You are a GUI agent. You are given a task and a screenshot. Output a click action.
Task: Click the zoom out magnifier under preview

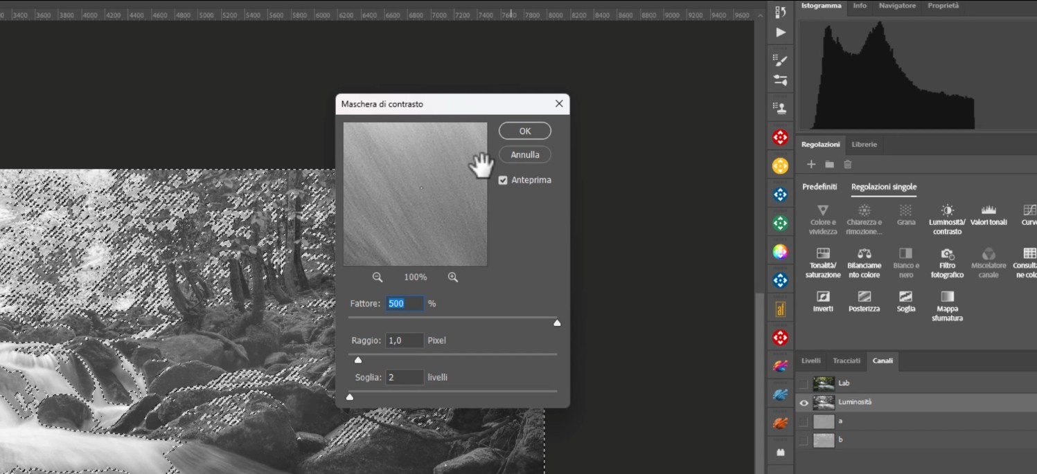click(x=378, y=277)
